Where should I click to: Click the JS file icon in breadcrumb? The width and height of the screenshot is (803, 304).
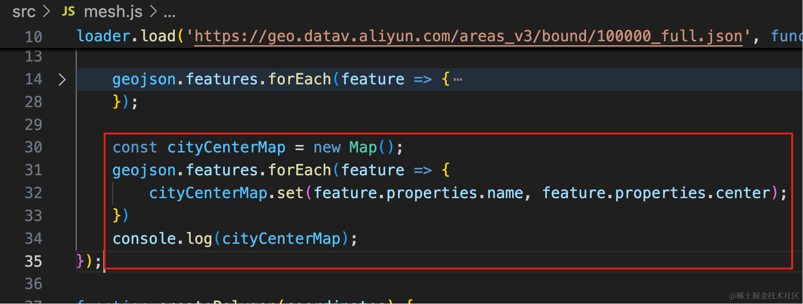click(69, 11)
